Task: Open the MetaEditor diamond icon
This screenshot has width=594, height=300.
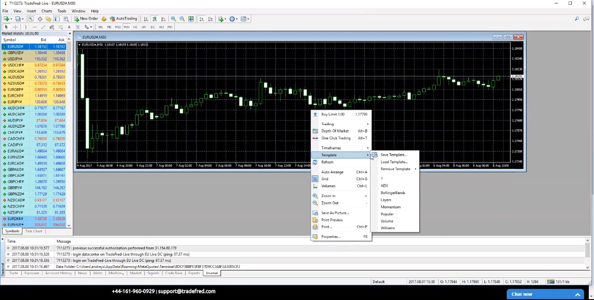Action: click(103, 19)
